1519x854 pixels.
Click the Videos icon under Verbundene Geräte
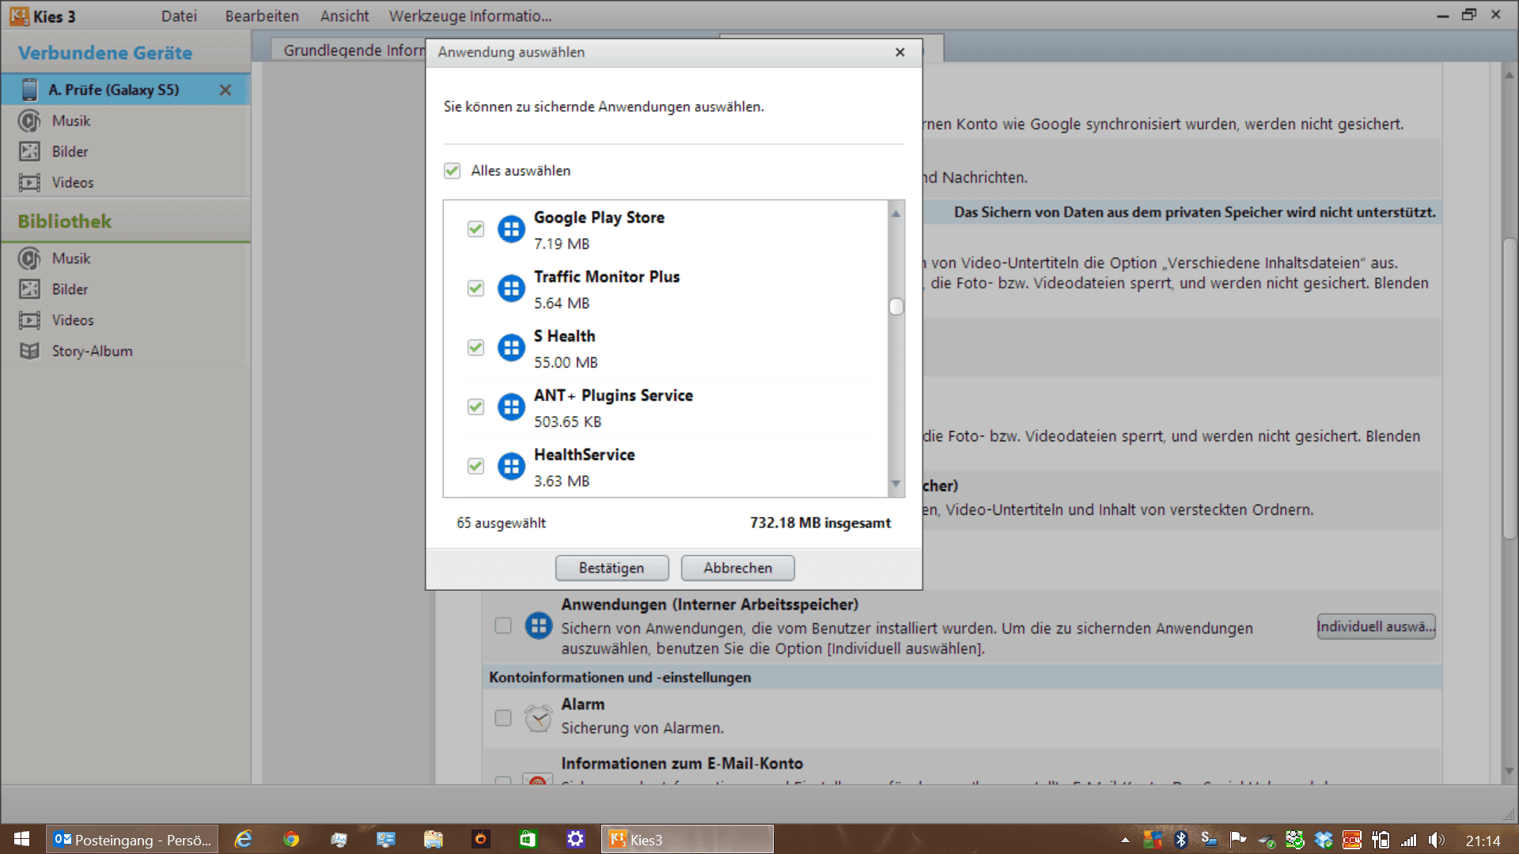29,183
